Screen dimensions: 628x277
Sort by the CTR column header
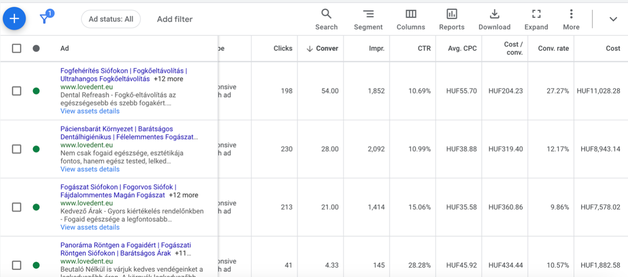pyautogui.click(x=424, y=48)
